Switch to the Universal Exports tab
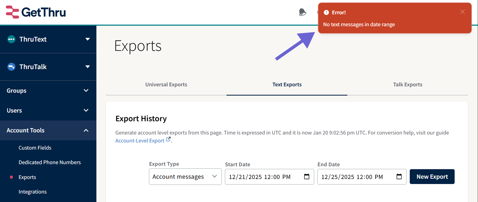The image size is (478, 202). [166, 84]
